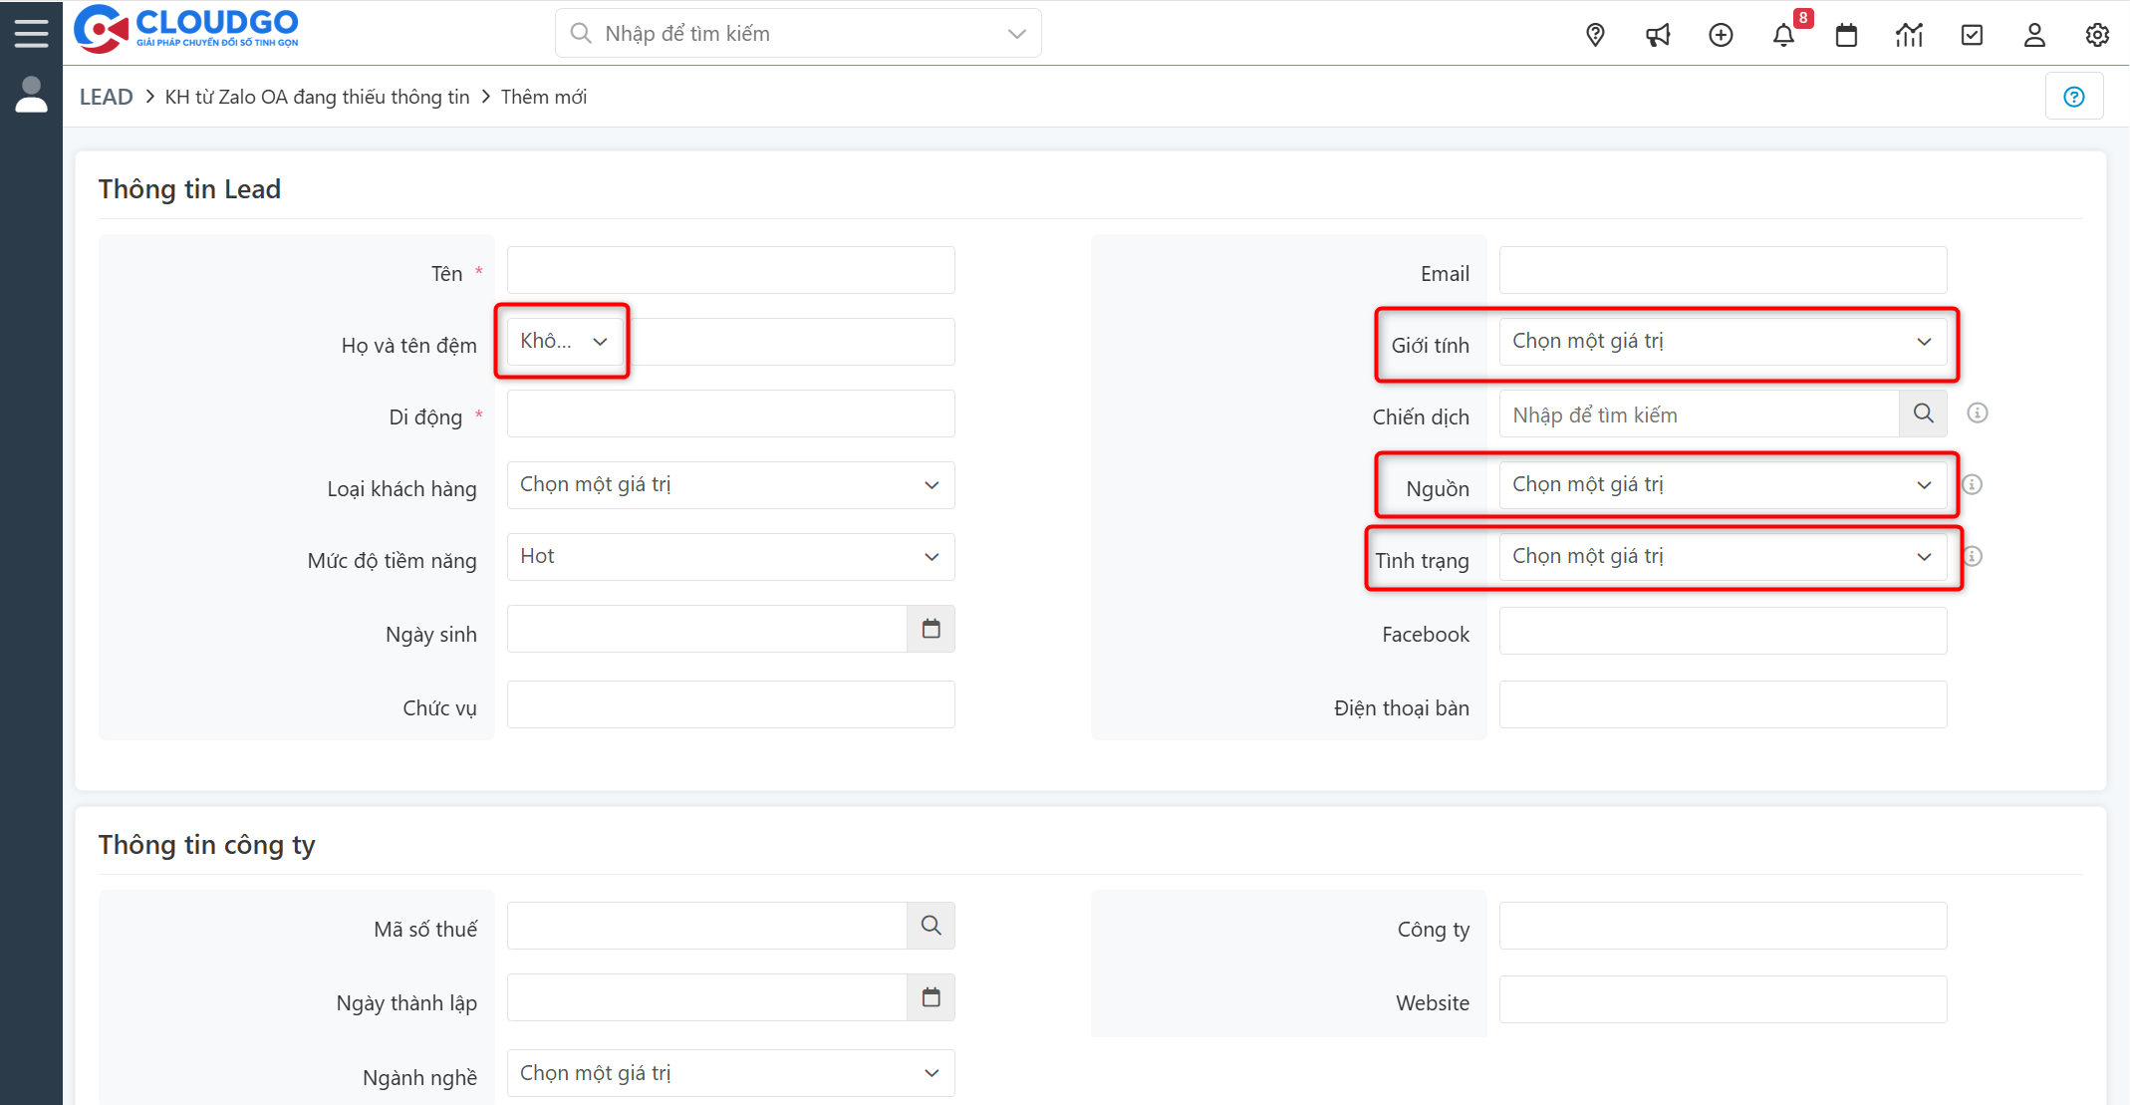Expand the Nguồn dropdown
Image resolution: width=2130 pixels, height=1105 pixels.
click(x=1723, y=485)
